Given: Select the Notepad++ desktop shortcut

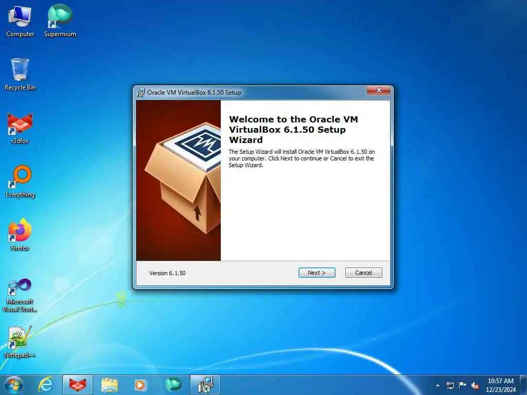Looking at the screenshot, I should pyautogui.click(x=20, y=342).
